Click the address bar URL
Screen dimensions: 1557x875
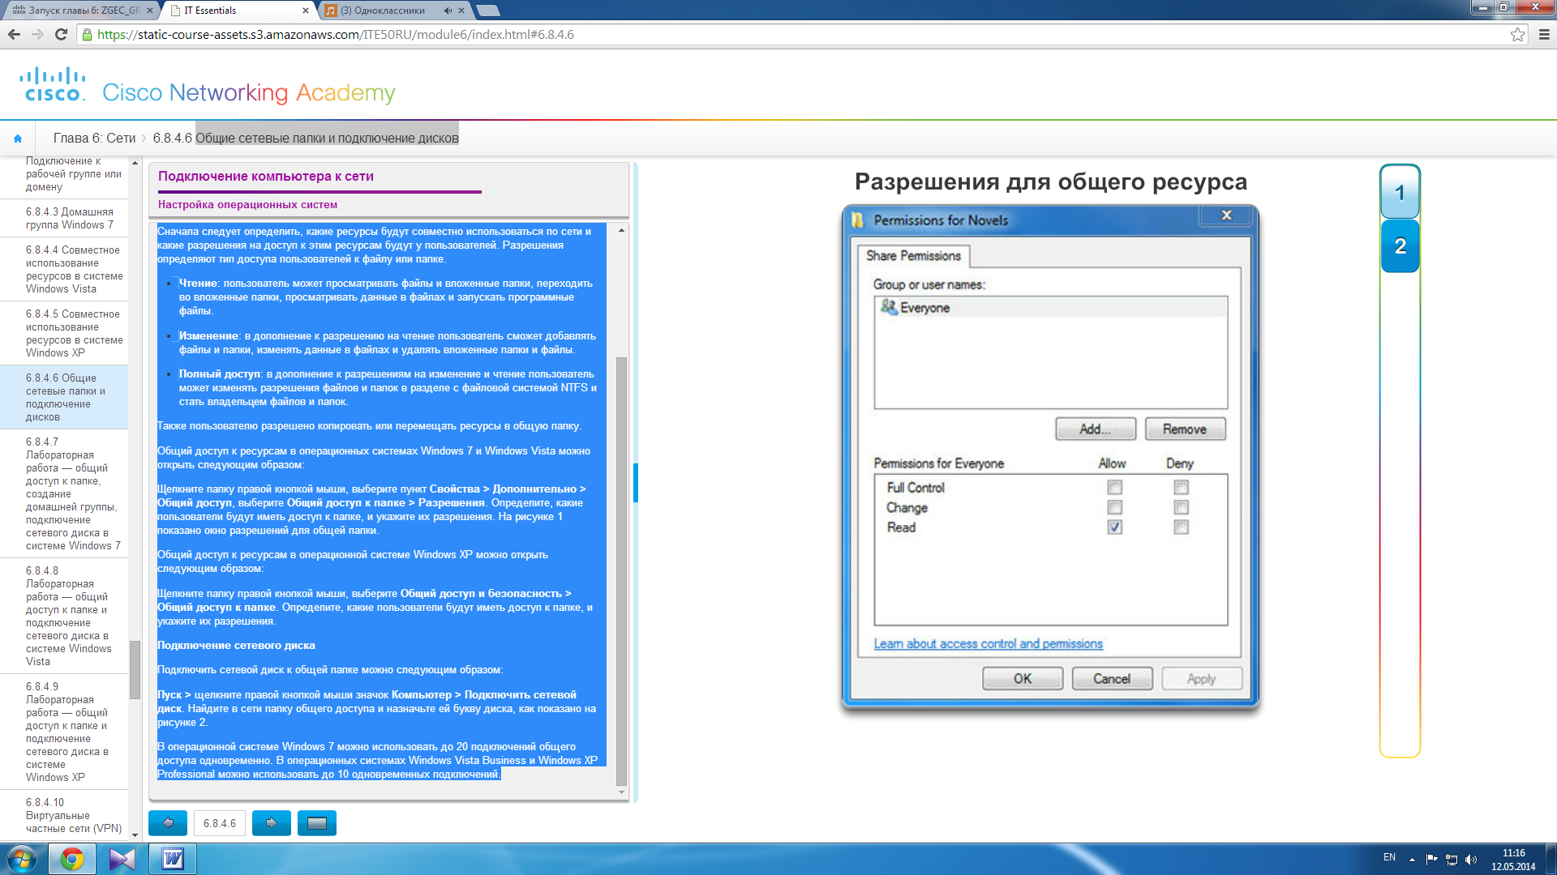pyautogui.click(x=336, y=34)
